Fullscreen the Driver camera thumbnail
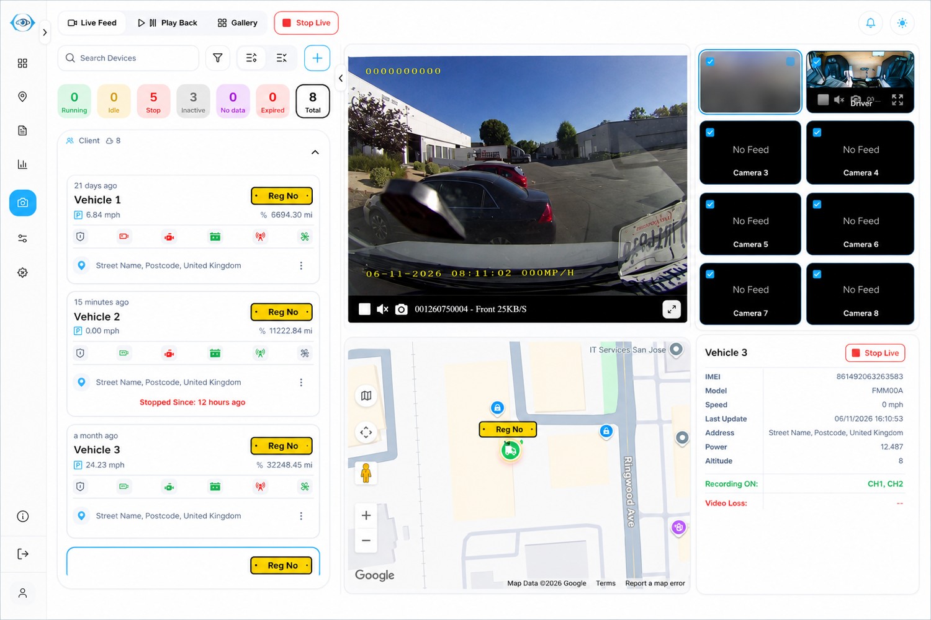Image resolution: width=931 pixels, height=620 pixels. tap(897, 100)
